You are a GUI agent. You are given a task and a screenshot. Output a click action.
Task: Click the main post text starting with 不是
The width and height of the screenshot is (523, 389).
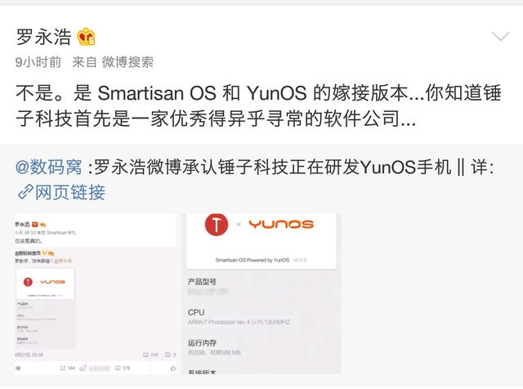point(258,105)
